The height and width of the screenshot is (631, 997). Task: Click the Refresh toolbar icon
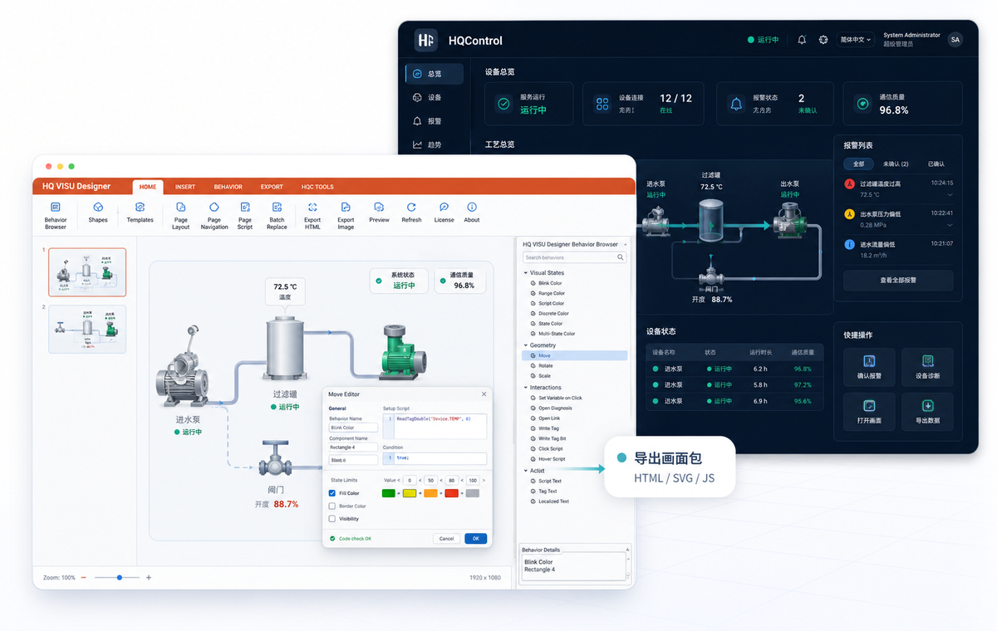pos(411,207)
